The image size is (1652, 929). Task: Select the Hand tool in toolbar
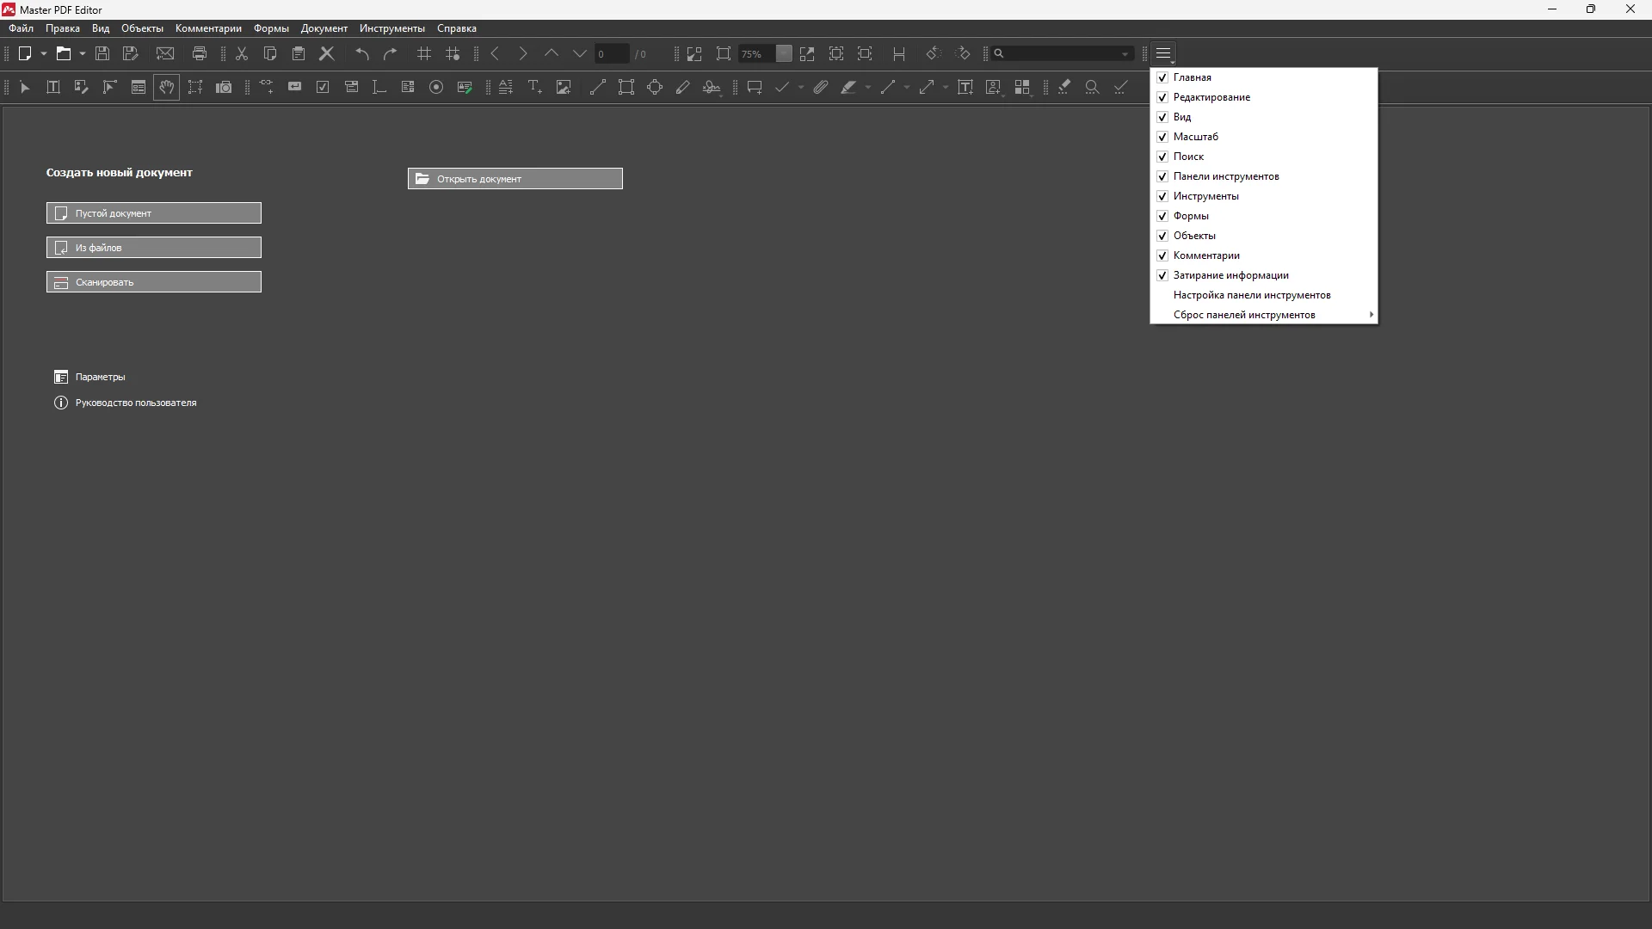(x=166, y=87)
